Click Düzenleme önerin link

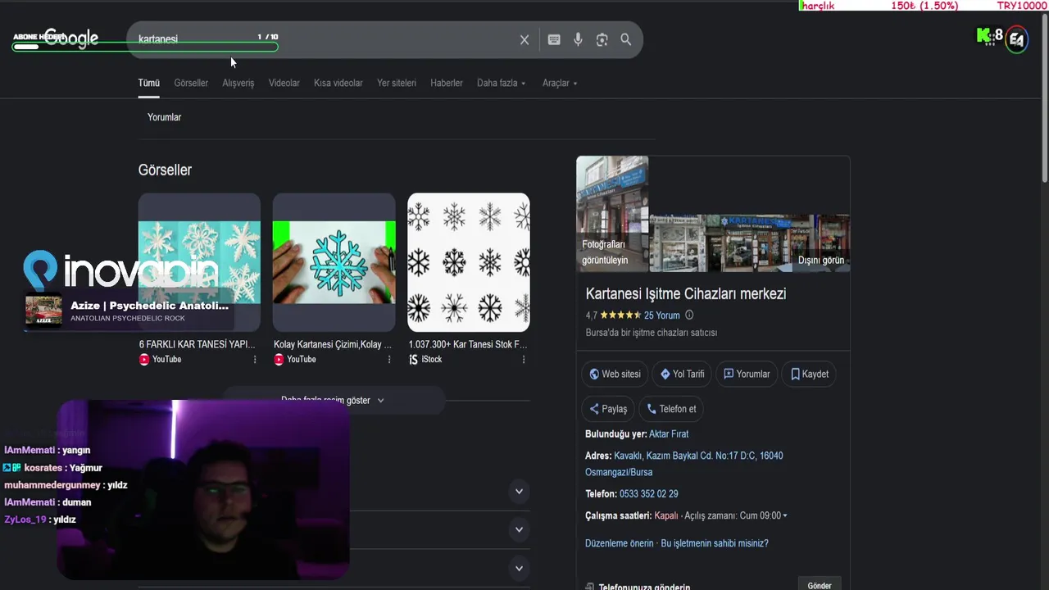point(620,543)
